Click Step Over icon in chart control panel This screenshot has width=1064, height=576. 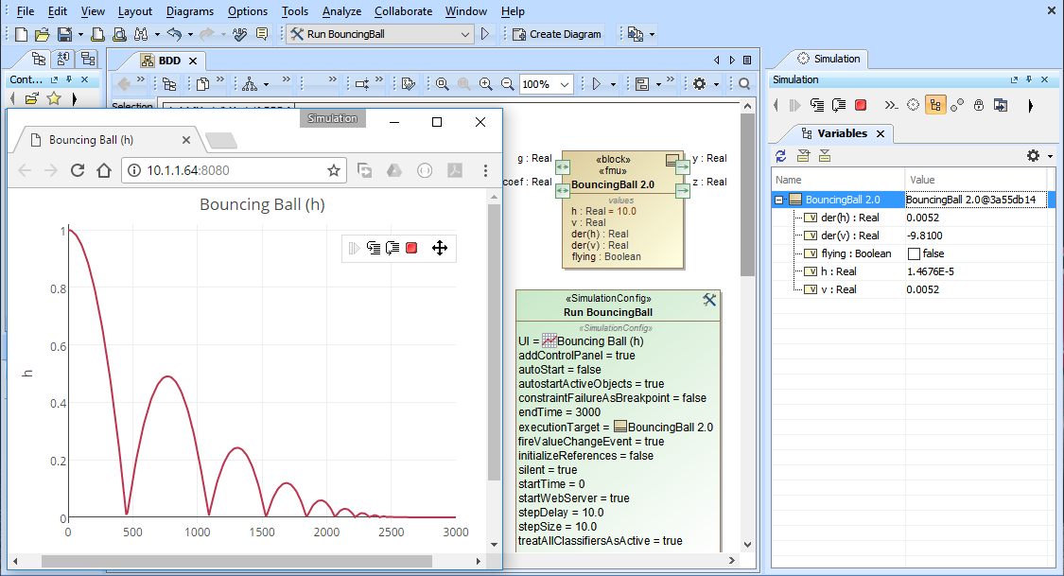(x=392, y=249)
